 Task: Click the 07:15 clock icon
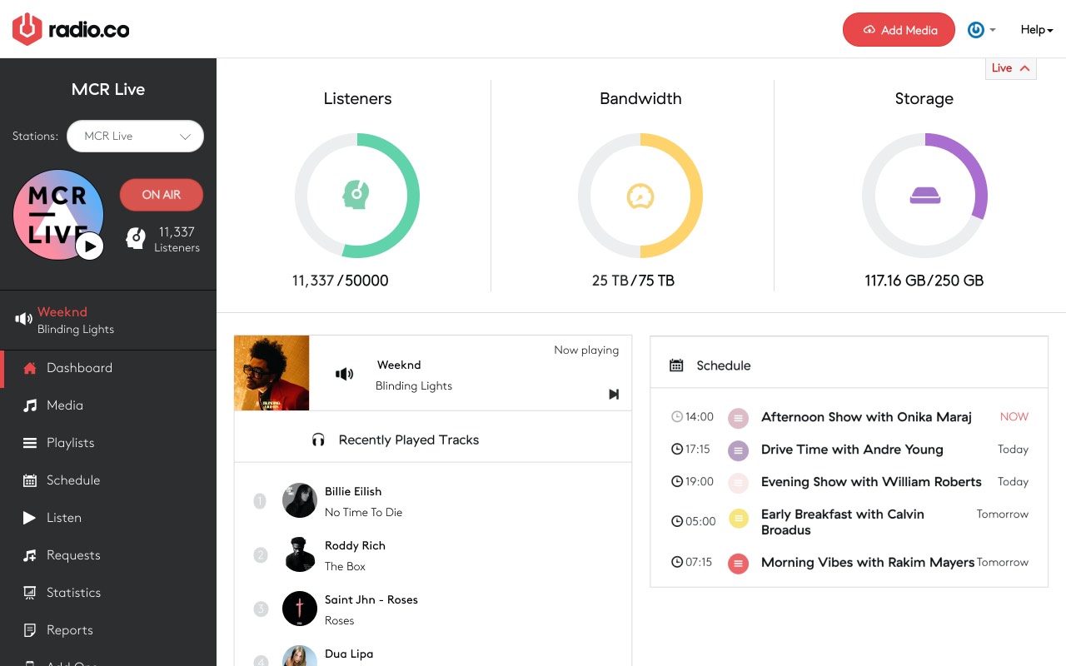[677, 563]
